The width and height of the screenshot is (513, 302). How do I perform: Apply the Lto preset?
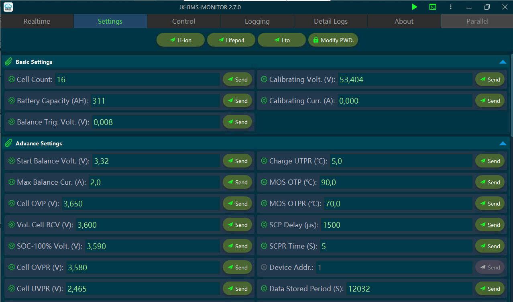click(282, 40)
